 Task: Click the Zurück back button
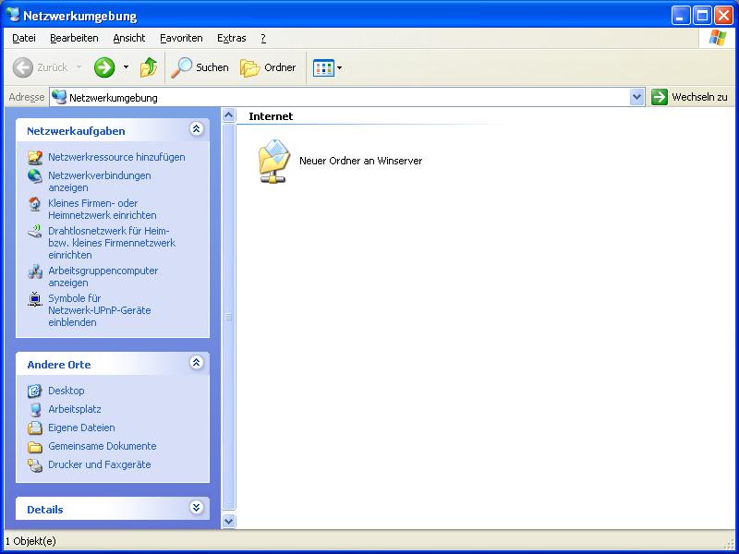point(40,67)
